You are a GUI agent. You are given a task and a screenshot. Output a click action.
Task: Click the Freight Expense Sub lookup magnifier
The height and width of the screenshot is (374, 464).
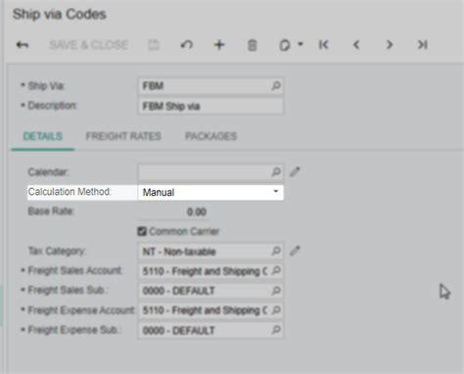(x=276, y=330)
